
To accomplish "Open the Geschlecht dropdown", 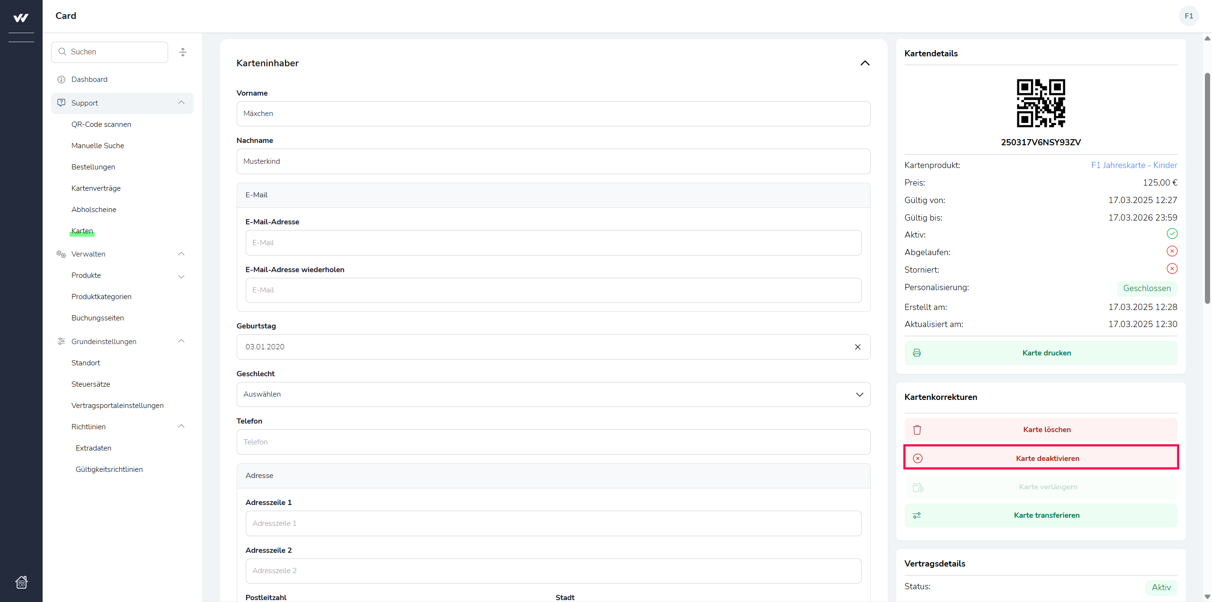I will tap(553, 394).
